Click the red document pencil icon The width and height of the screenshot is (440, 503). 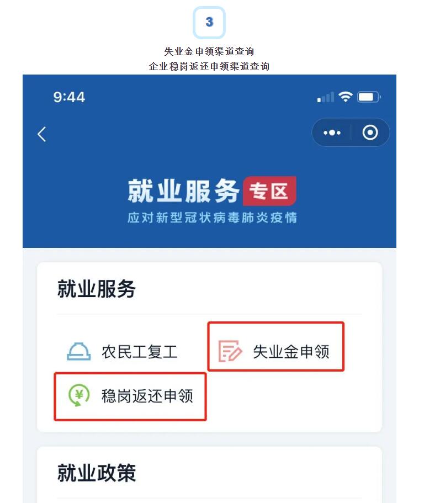click(x=230, y=351)
